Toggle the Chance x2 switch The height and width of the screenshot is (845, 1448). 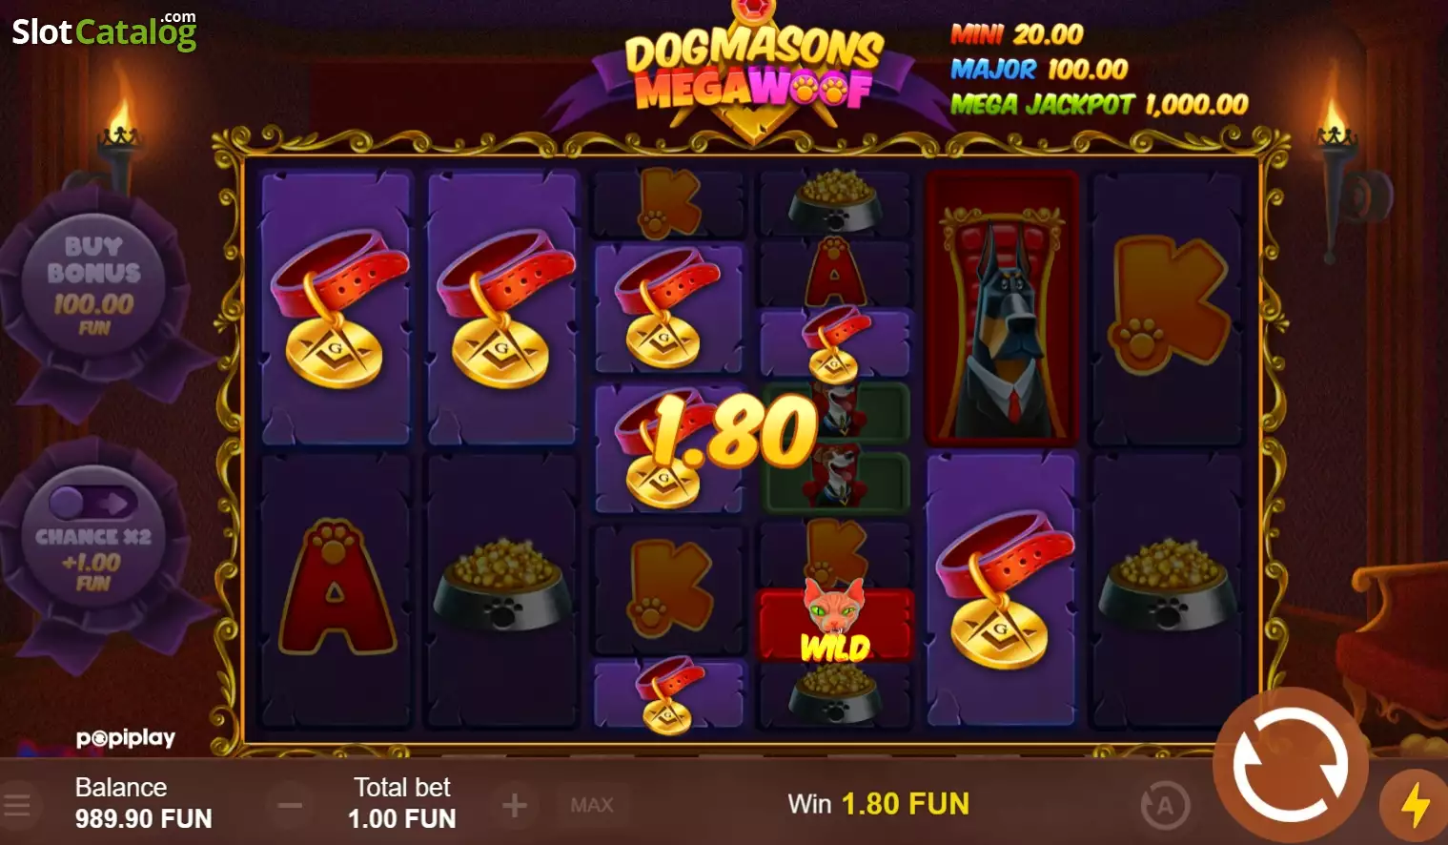(93, 503)
